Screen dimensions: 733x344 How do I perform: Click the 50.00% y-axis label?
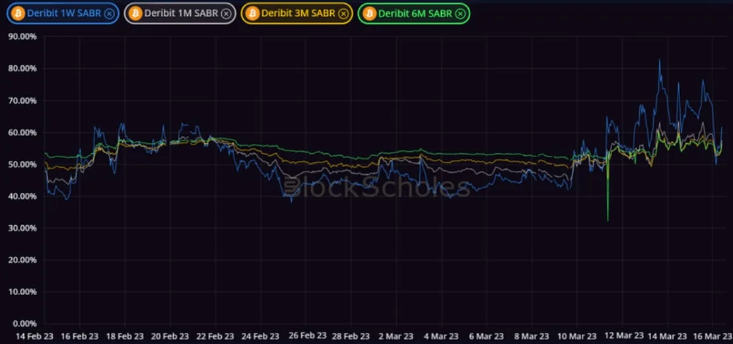tap(22, 164)
